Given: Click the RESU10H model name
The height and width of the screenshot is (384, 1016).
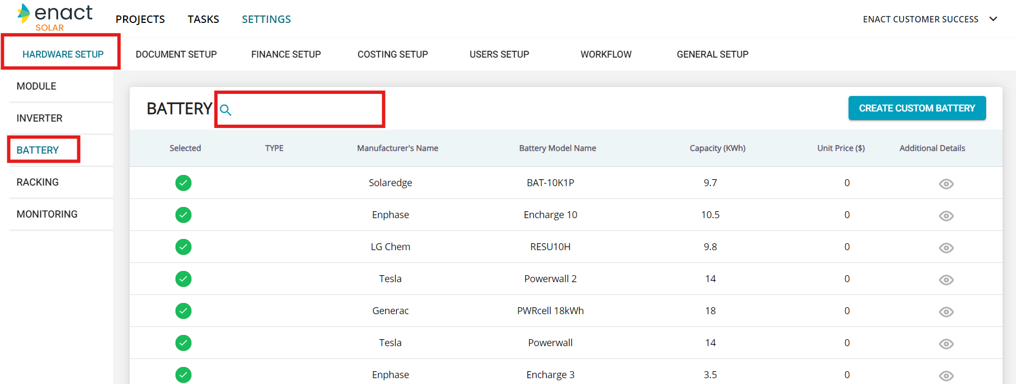Looking at the screenshot, I should coord(550,247).
